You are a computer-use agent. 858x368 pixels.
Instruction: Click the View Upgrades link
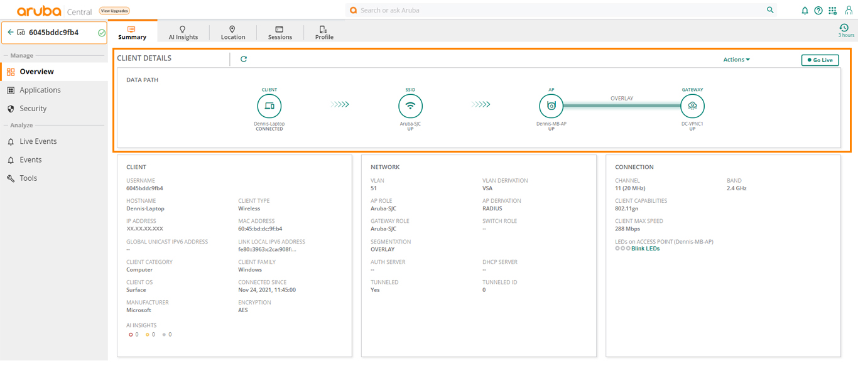click(114, 10)
